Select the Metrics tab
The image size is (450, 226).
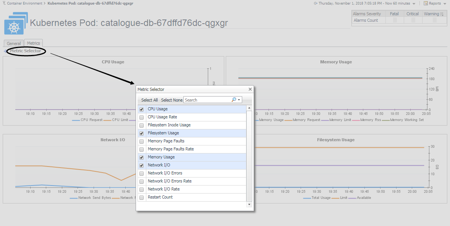[x=34, y=43]
